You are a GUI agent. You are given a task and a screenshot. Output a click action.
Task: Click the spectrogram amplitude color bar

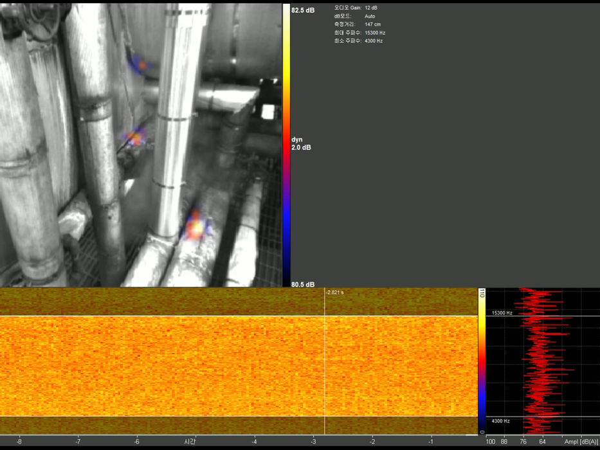point(482,361)
